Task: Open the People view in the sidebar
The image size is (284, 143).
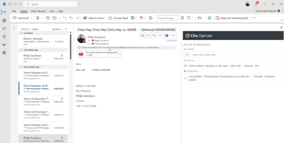Action: [4, 28]
